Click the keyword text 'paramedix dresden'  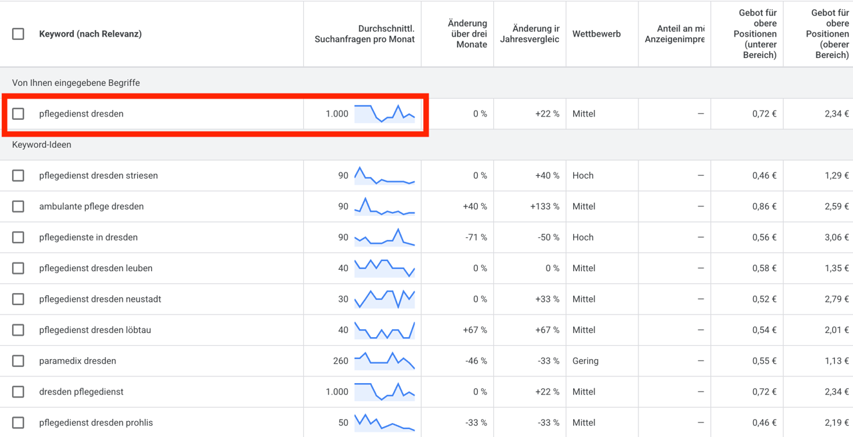[x=78, y=361]
